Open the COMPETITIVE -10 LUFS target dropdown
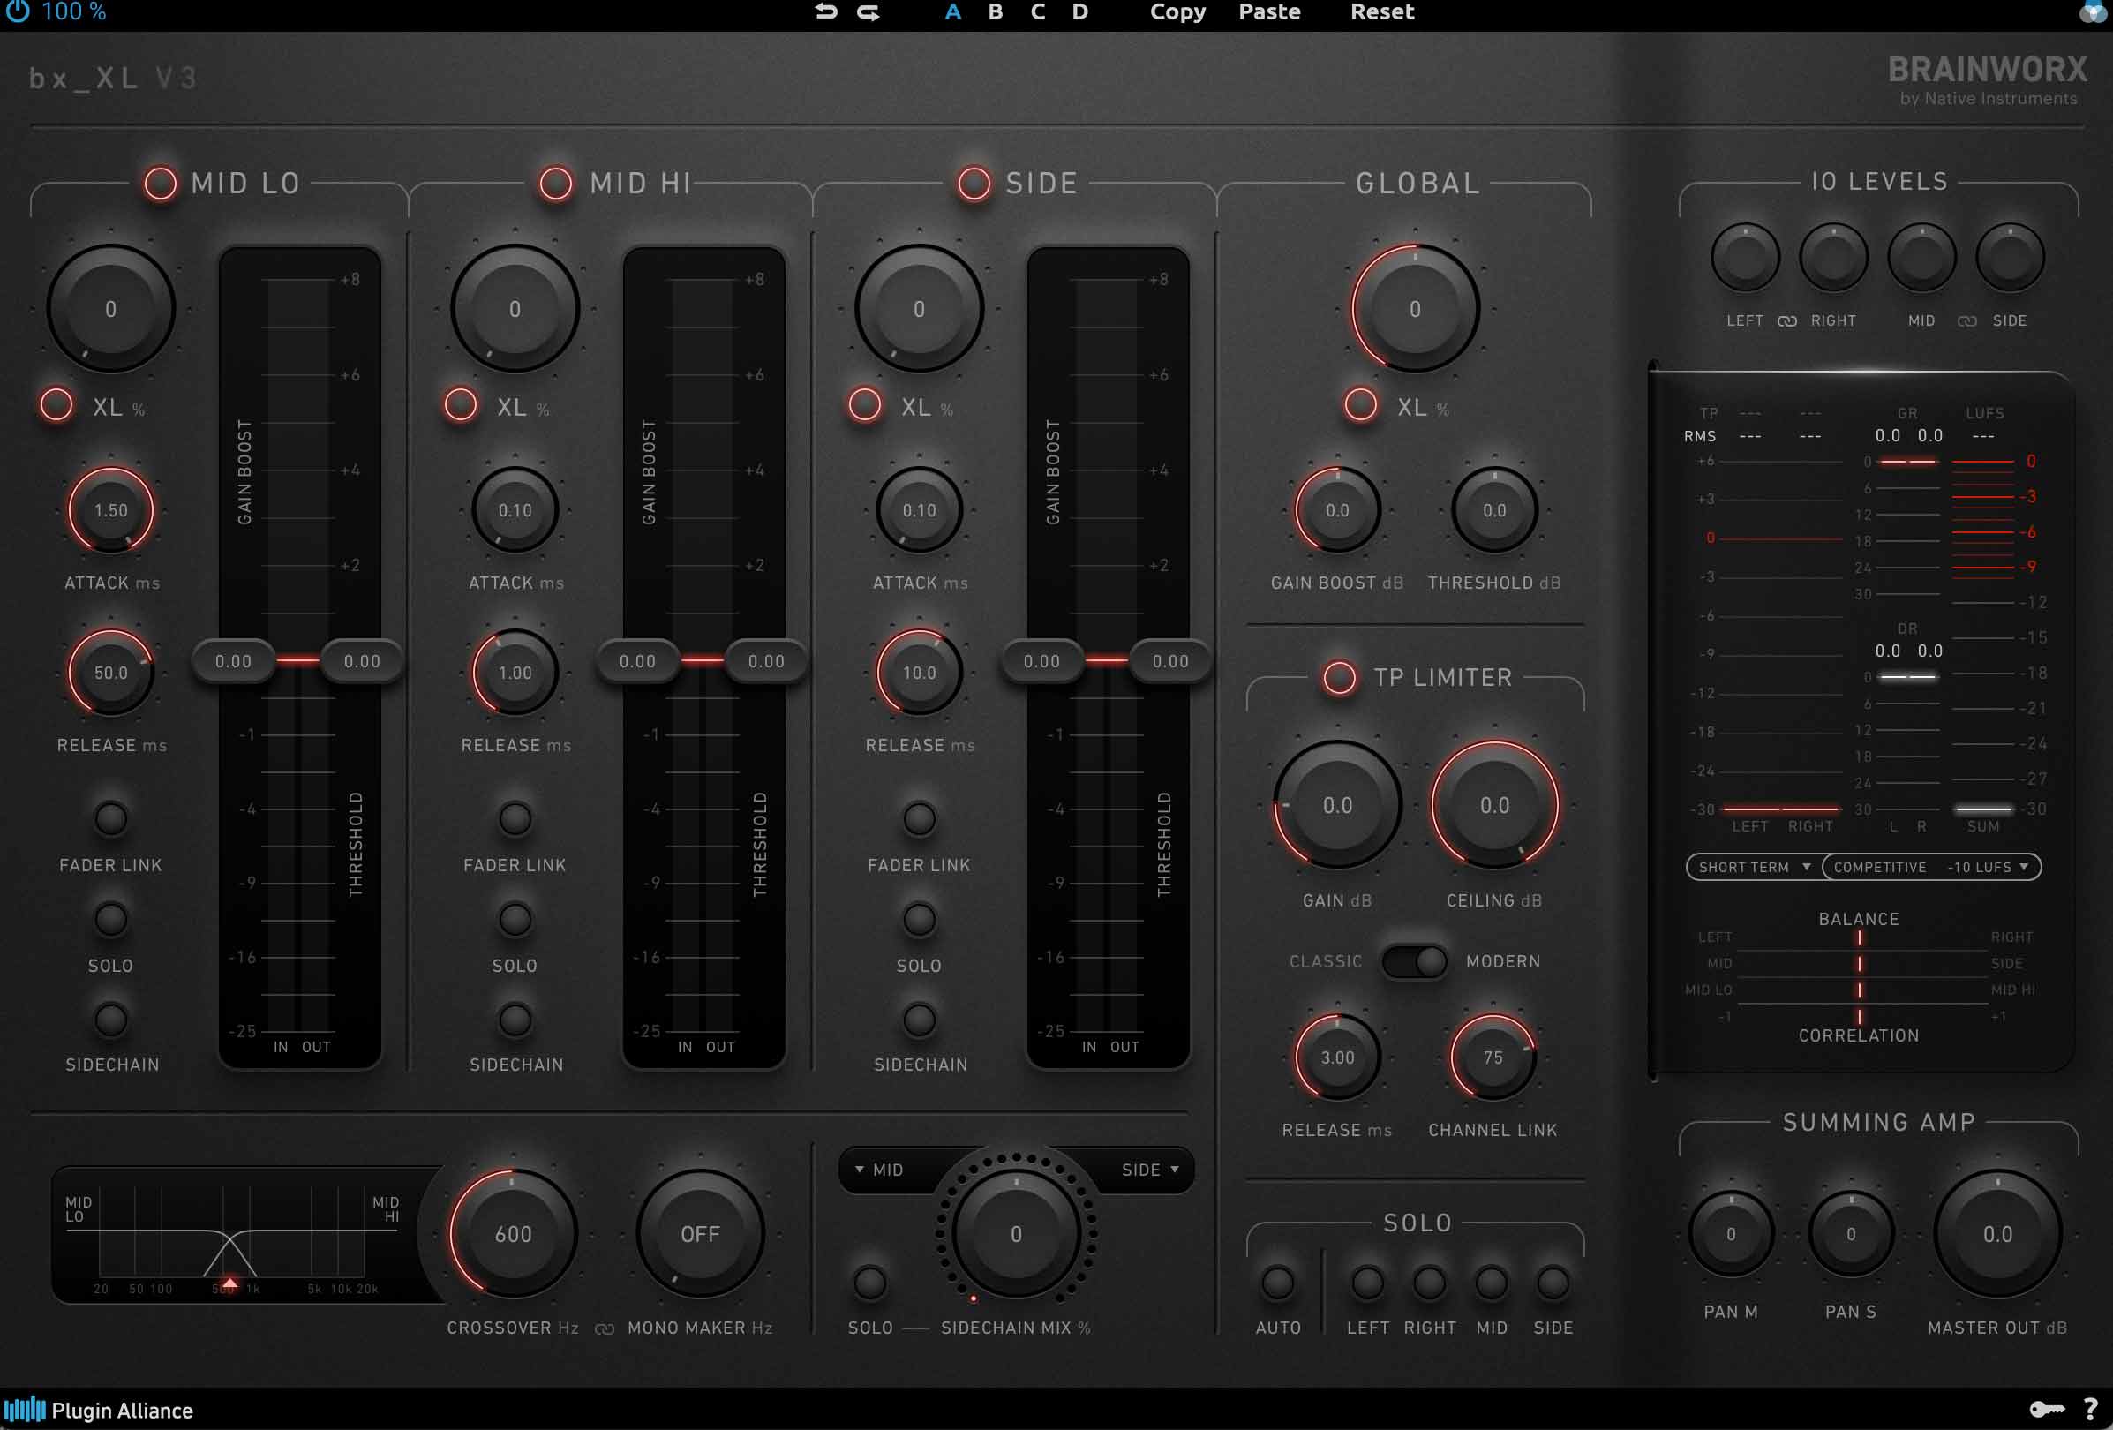The width and height of the screenshot is (2113, 1430). coord(1931,868)
